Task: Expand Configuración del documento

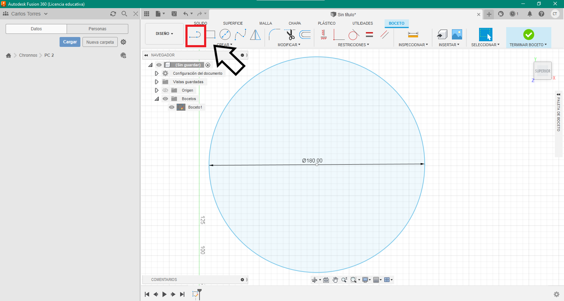Action: [157, 73]
